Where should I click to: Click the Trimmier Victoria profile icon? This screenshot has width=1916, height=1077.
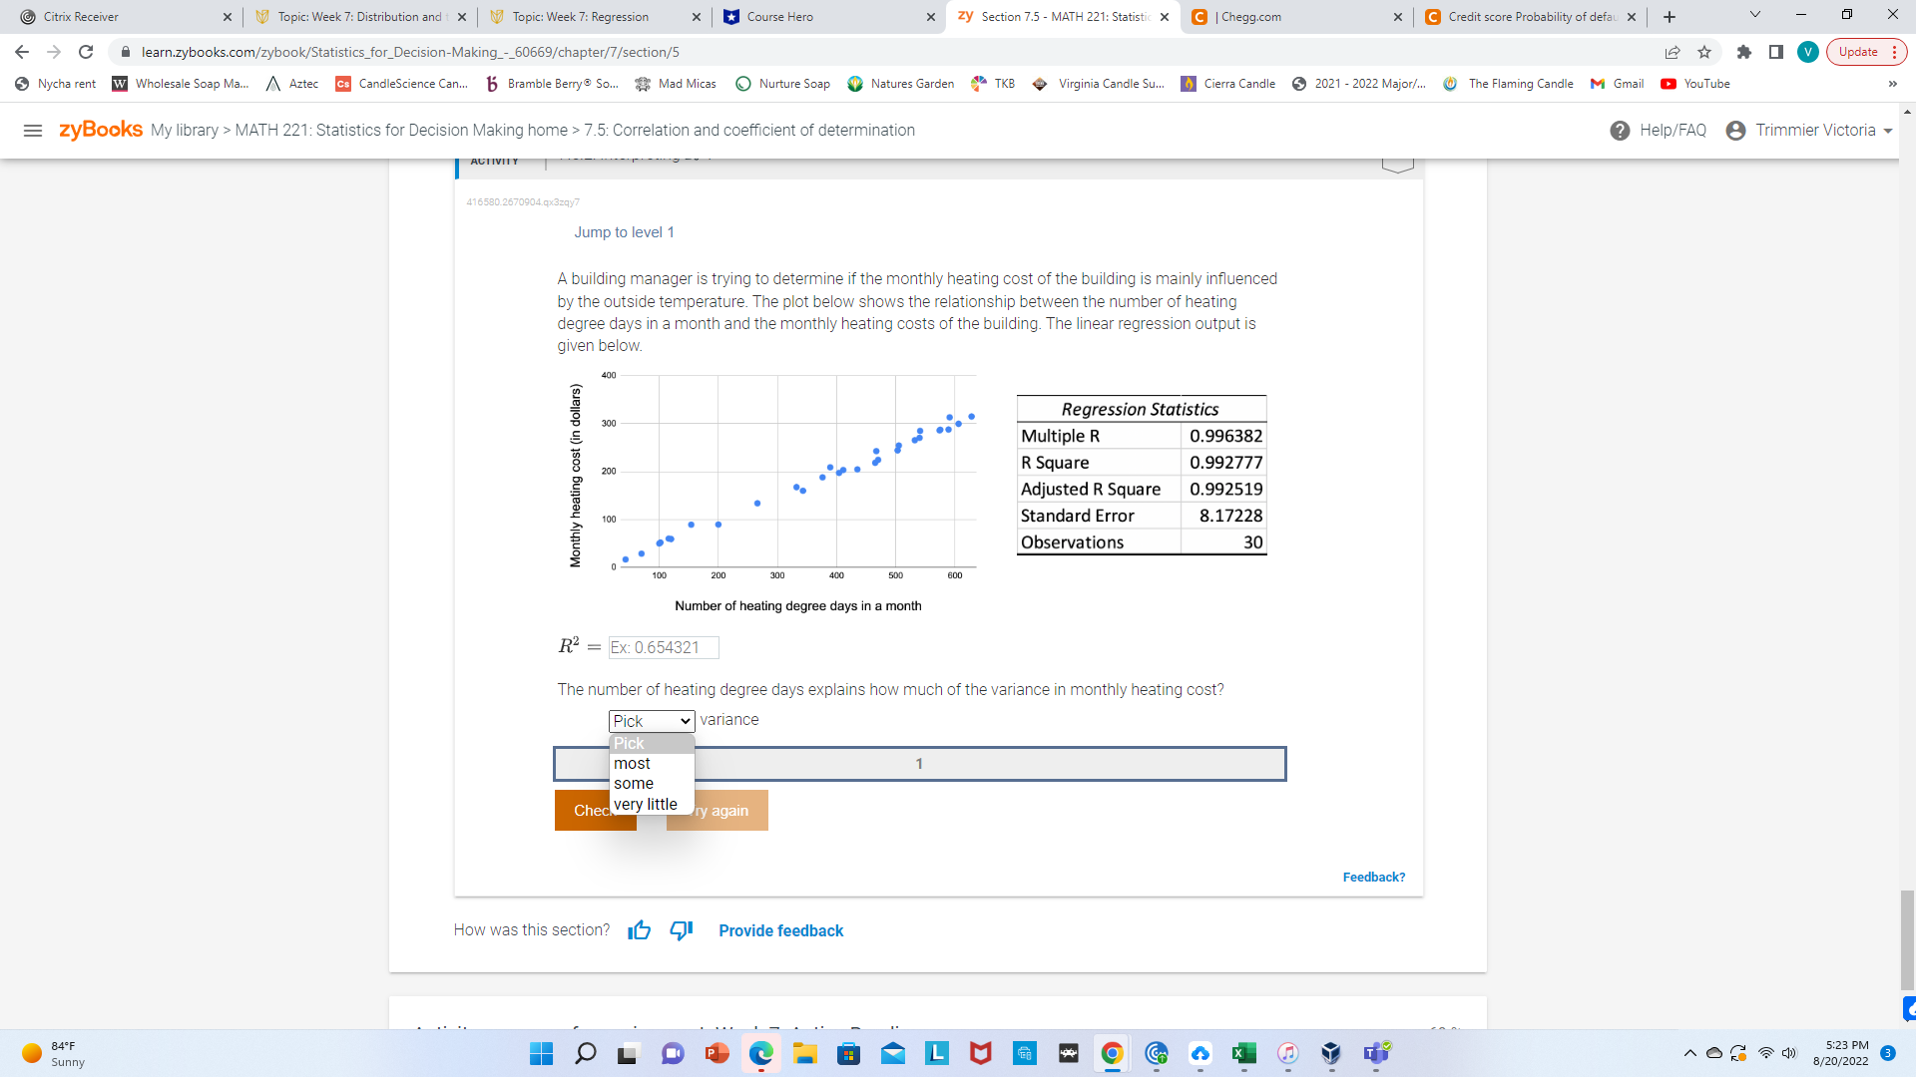point(1734,130)
